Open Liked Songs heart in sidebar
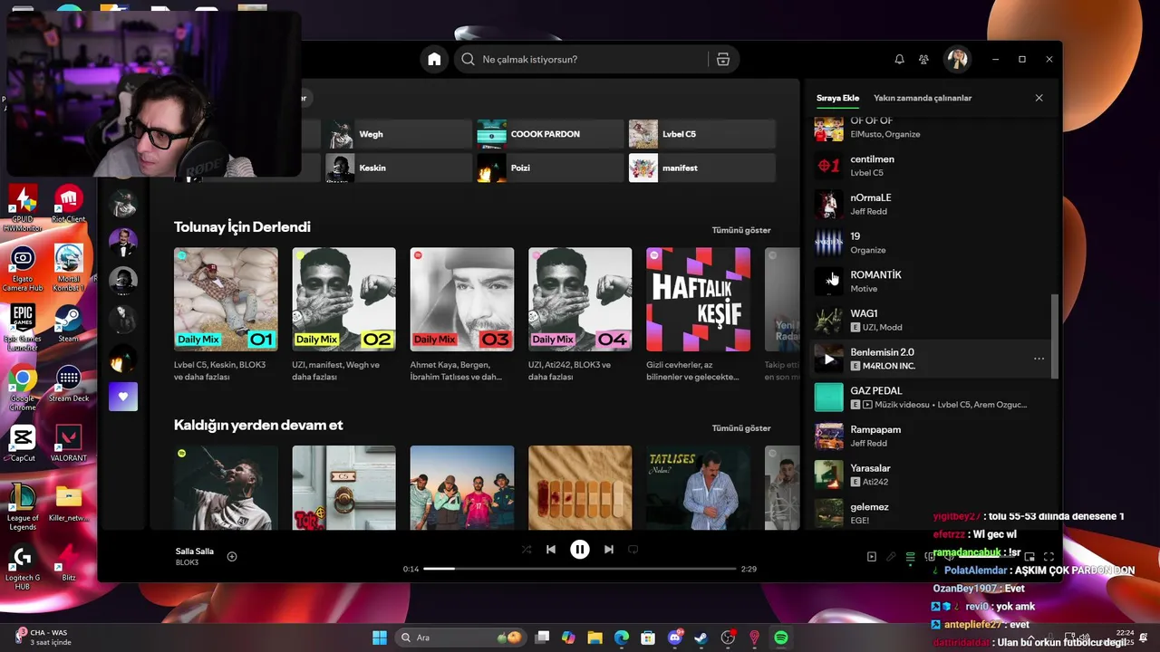1160x652 pixels. pyautogui.click(x=123, y=397)
